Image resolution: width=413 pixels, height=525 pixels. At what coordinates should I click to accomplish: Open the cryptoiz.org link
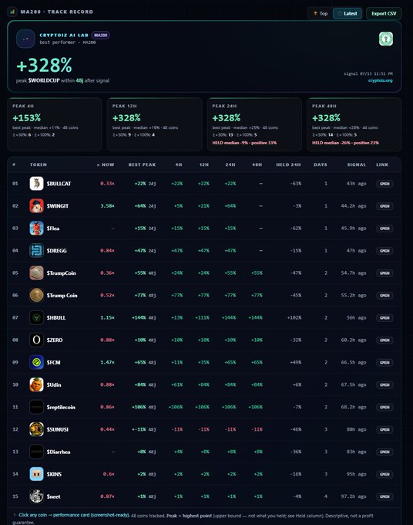tap(381, 80)
